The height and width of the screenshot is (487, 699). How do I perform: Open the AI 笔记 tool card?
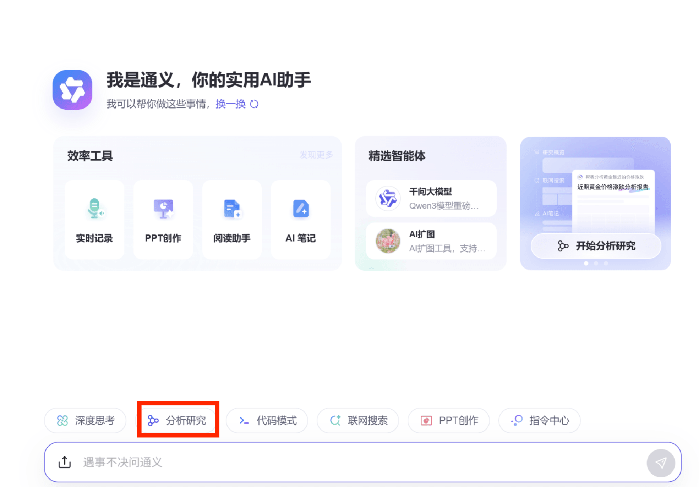(x=300, y=220)
